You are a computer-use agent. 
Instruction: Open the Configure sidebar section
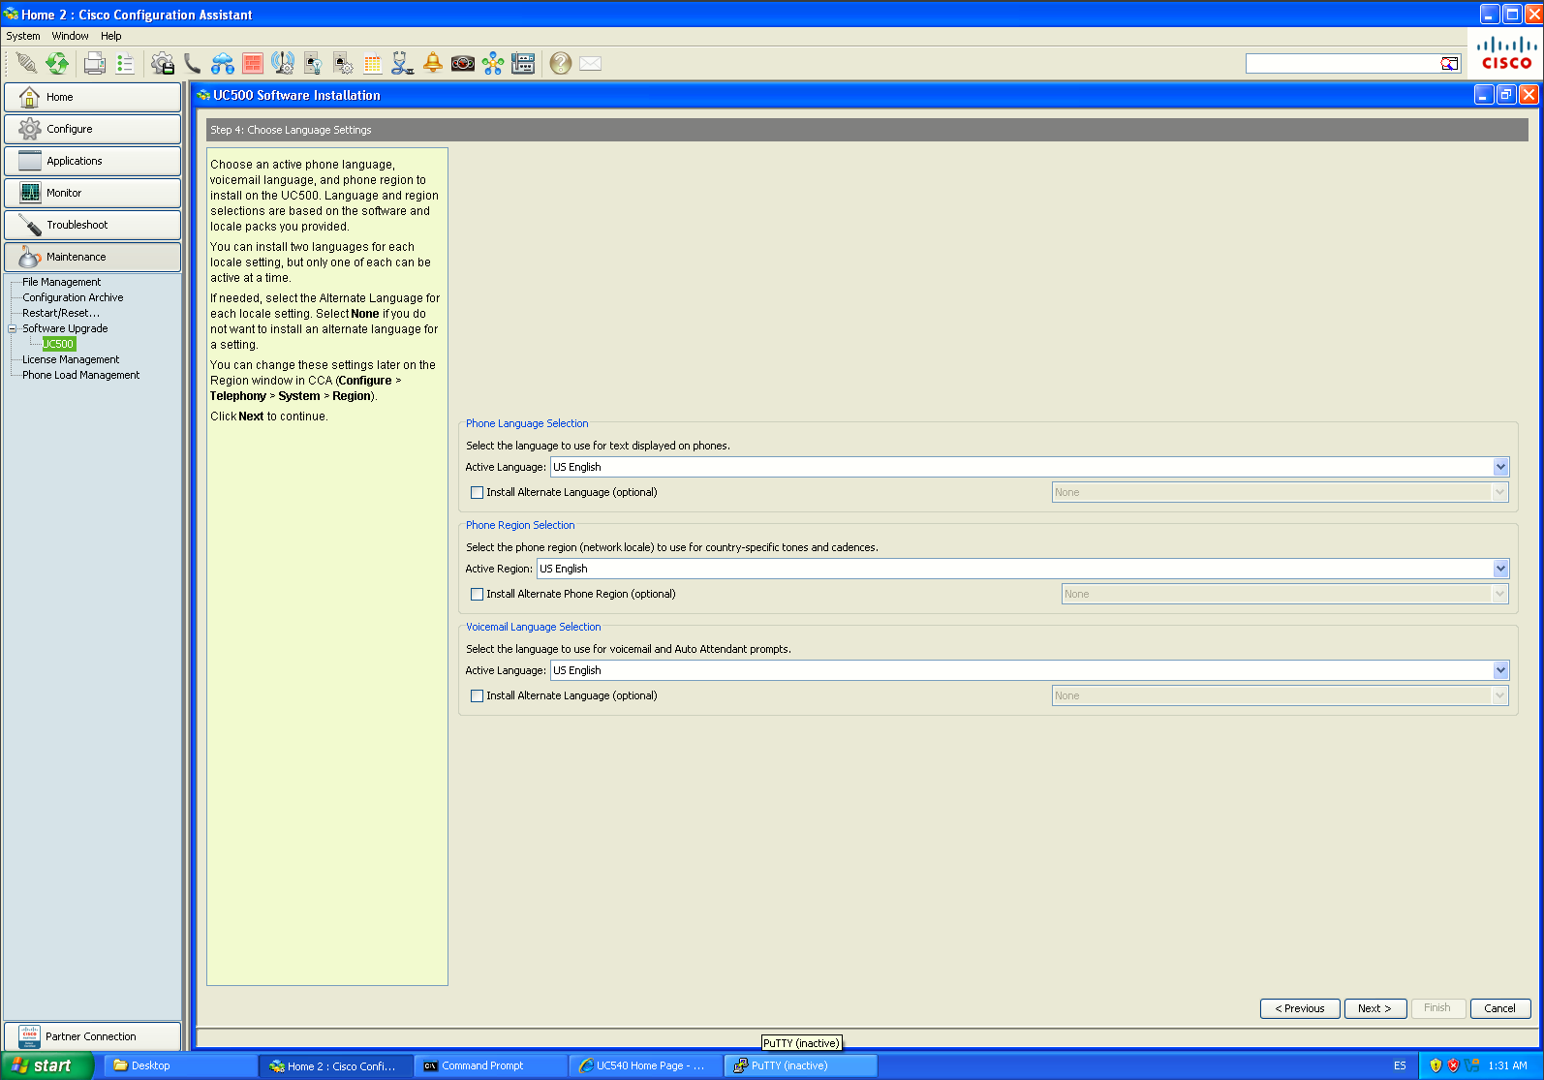pos(92,129)
